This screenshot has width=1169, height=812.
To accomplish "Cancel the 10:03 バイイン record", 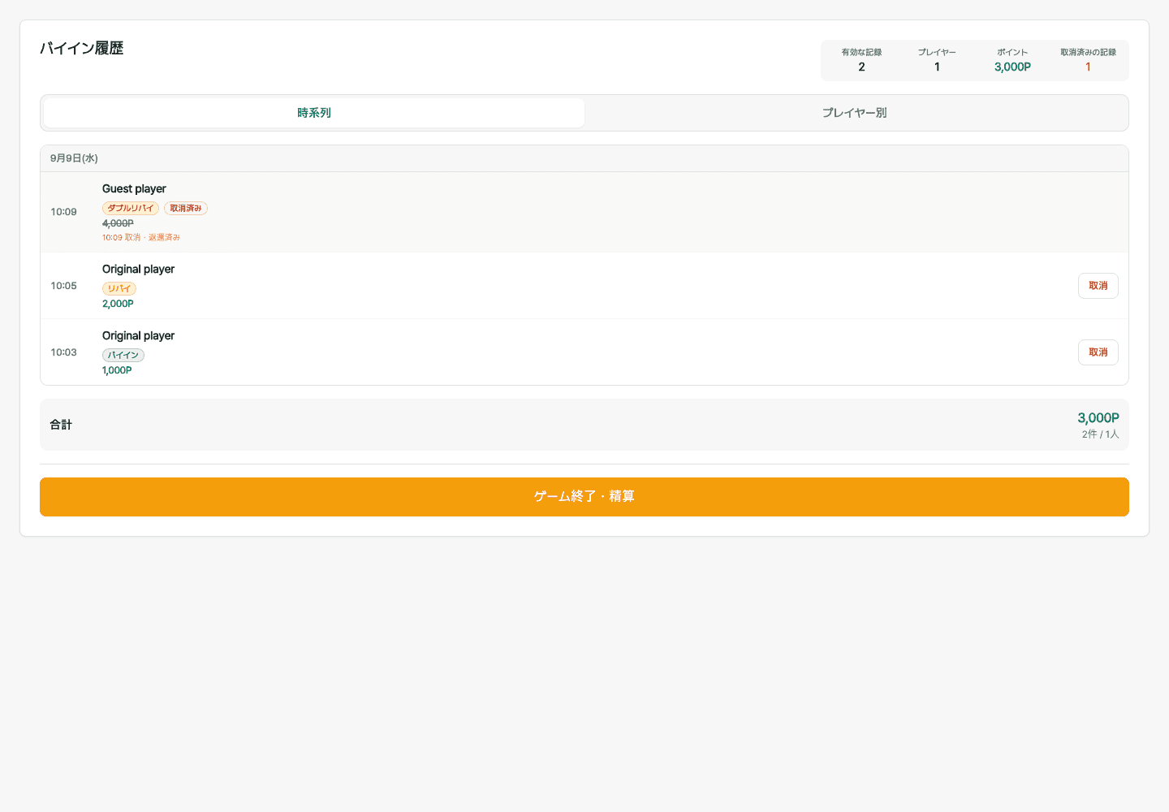I will (1098, 352).
